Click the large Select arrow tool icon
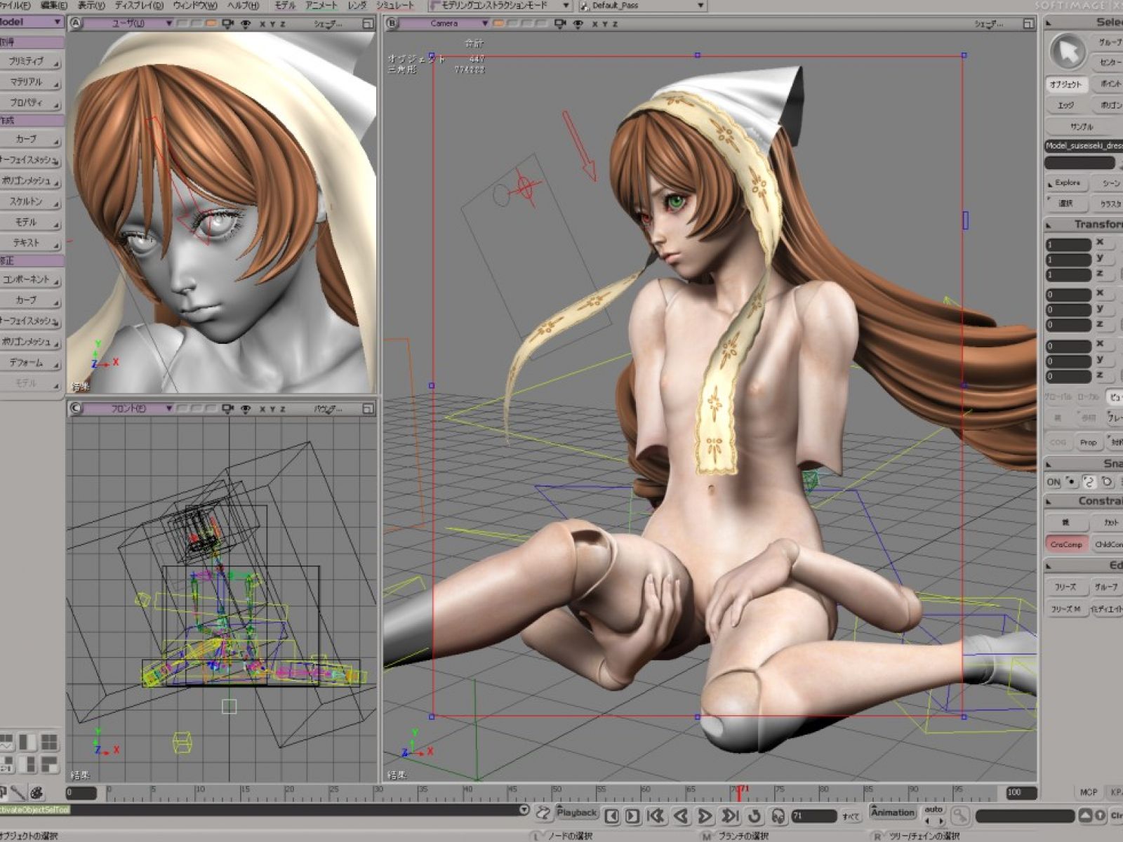1123x842 pixels. pos(1068,51)
